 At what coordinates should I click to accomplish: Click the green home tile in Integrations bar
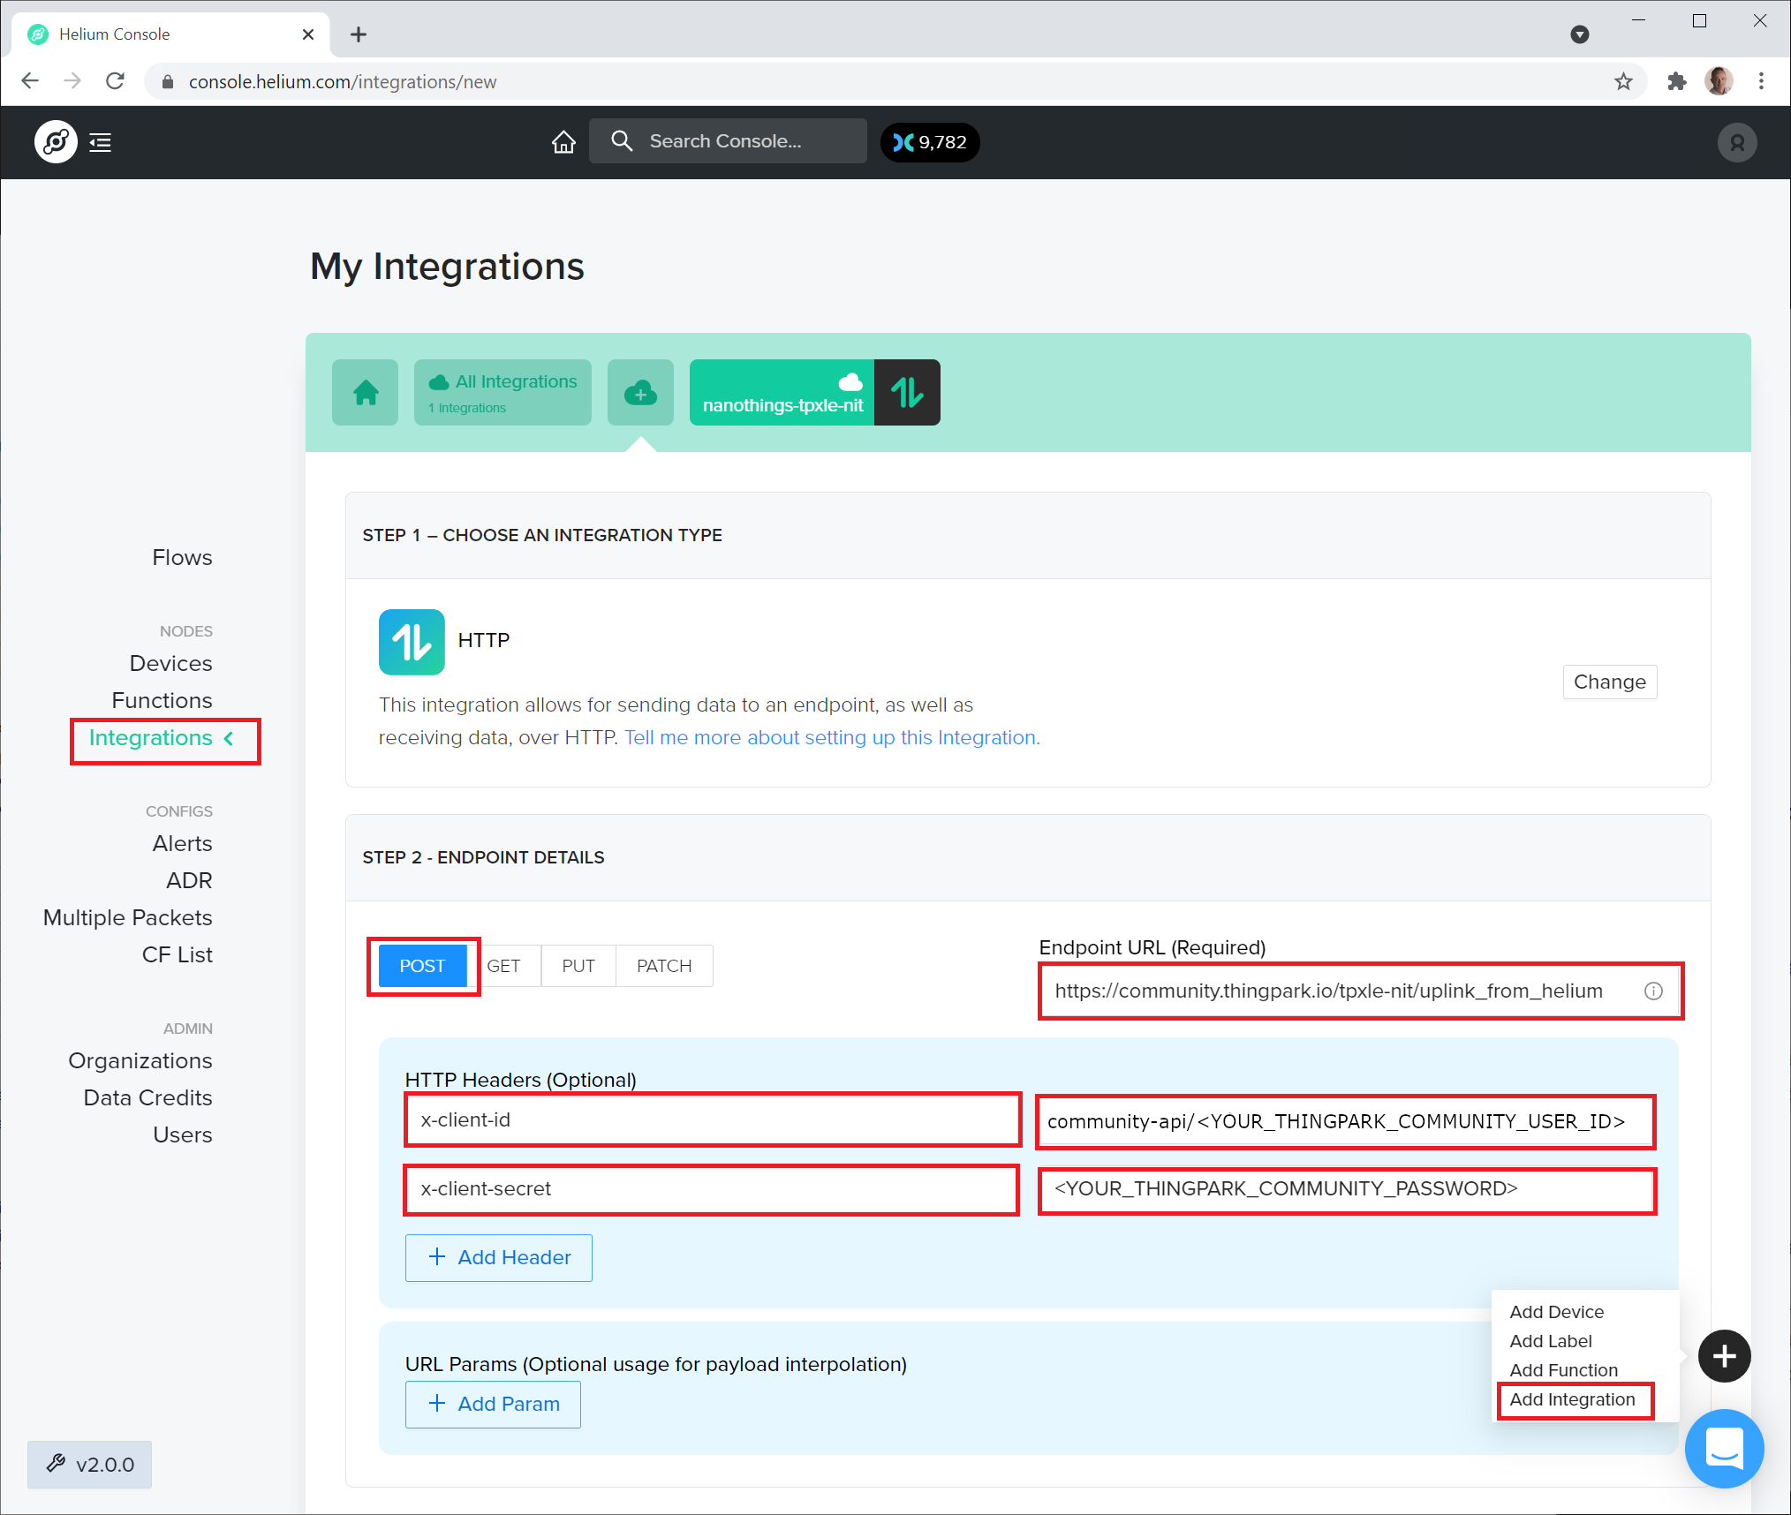[366, 392]
